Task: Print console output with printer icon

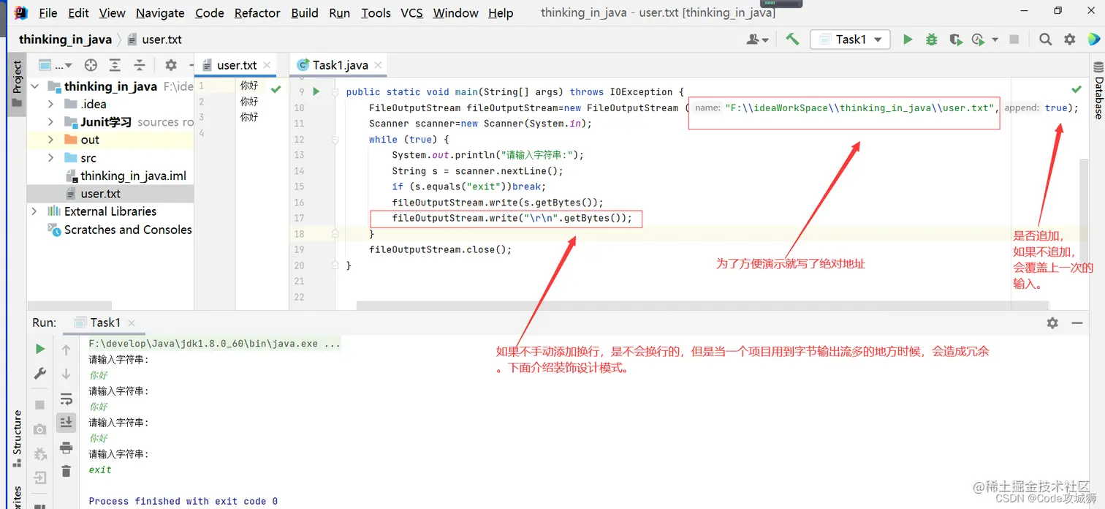Action: click(67, 448)
